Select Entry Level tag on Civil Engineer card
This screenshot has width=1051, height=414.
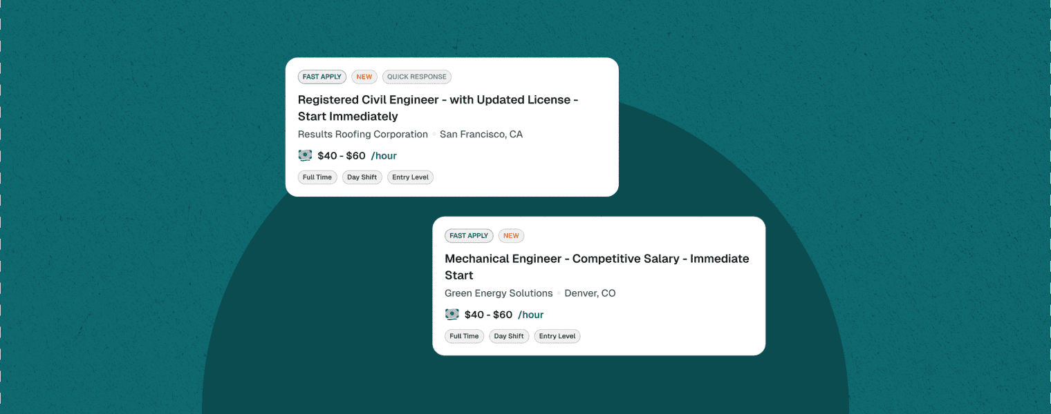click(410, 177)
